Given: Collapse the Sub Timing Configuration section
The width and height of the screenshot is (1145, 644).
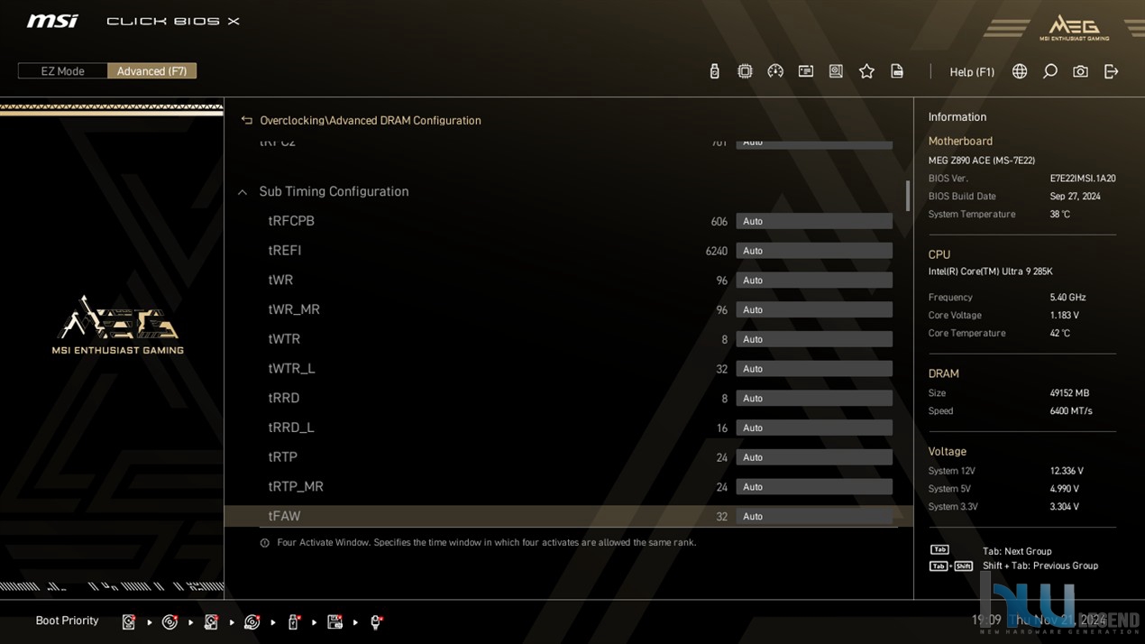Looking at the screenshot, I should click(243, 192).
